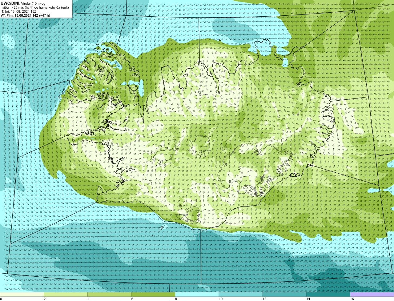The width and height of the screenshot is (394, 301).
Task: Select the 'hviður > 25 m/s' description line
Action: (35, 7)
